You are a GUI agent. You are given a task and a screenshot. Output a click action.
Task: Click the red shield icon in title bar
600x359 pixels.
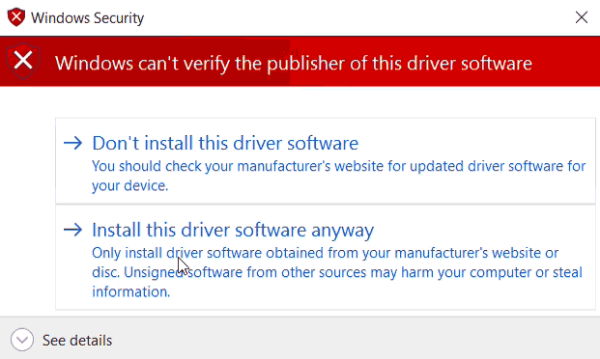(16, 17)
